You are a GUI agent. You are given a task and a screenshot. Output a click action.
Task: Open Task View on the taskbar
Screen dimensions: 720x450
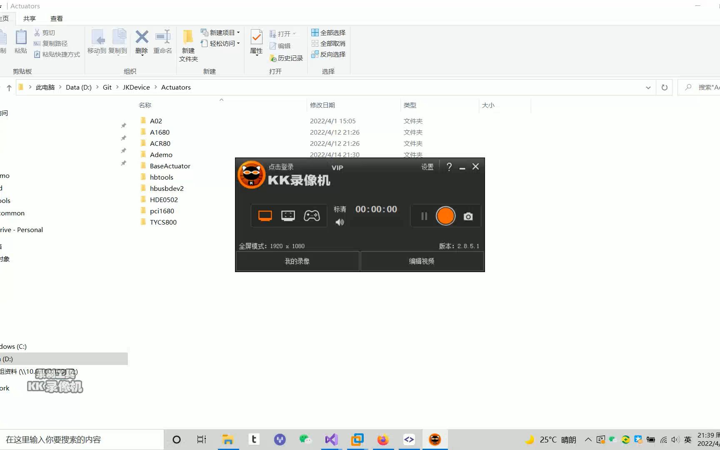pyautogui.click(x=202, y=440)
